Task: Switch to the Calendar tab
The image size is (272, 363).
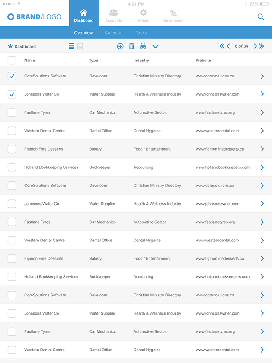Action: click(114, 33)
